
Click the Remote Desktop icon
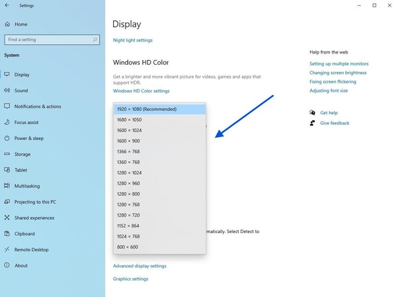(x=7, y=249)
